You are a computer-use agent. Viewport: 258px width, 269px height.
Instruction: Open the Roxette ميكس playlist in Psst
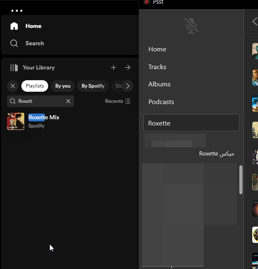(x=216, y=154)
